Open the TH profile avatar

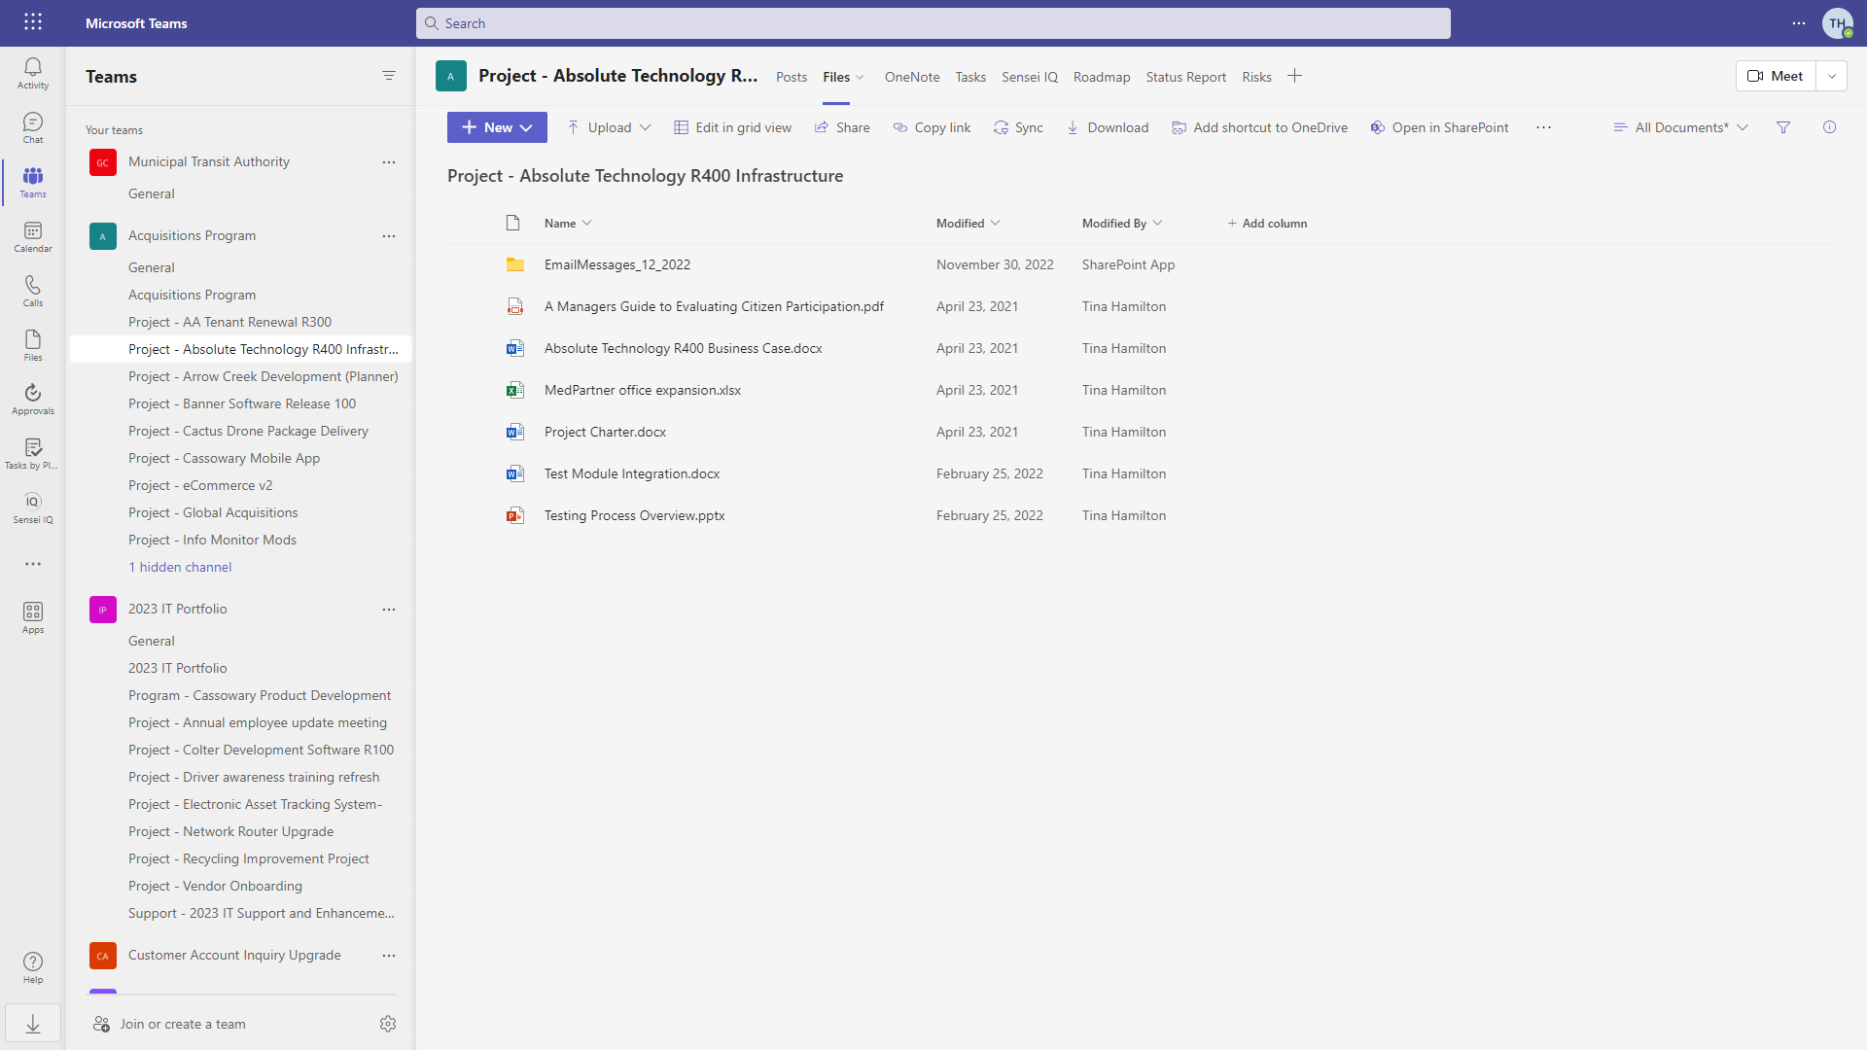coord(1838,23)
